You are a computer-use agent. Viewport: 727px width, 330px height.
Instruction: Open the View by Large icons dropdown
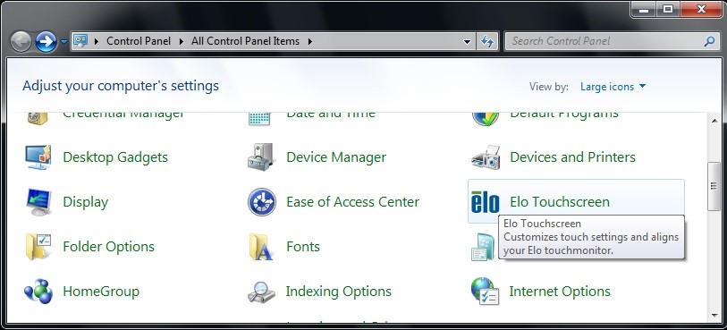613,87
